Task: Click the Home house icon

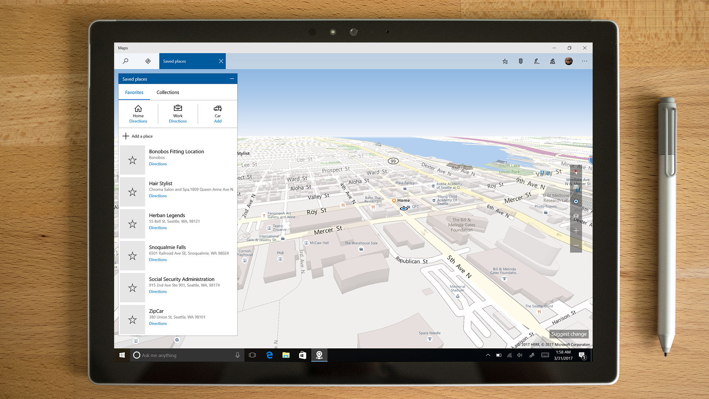Action: coord(138,108)
